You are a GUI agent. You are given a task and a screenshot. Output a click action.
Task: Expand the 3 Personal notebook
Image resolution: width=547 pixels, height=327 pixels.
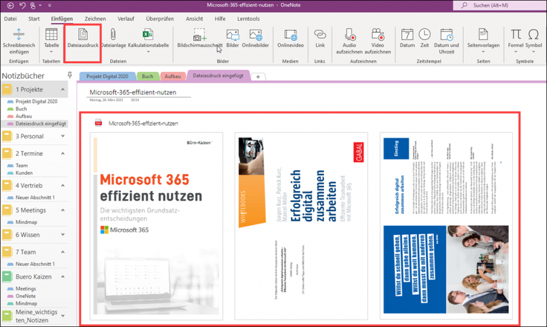tap(63, 136)
